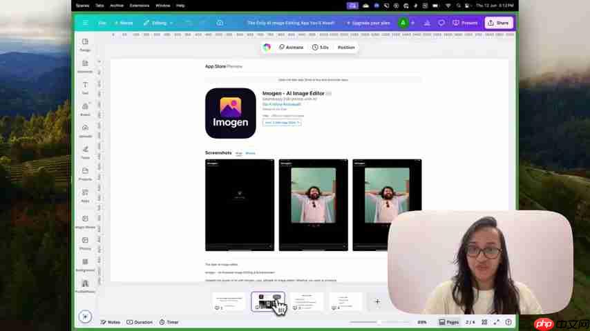Select page 4 thumbnail
This screenshot has height=331, width=590.
pos(345,301)
